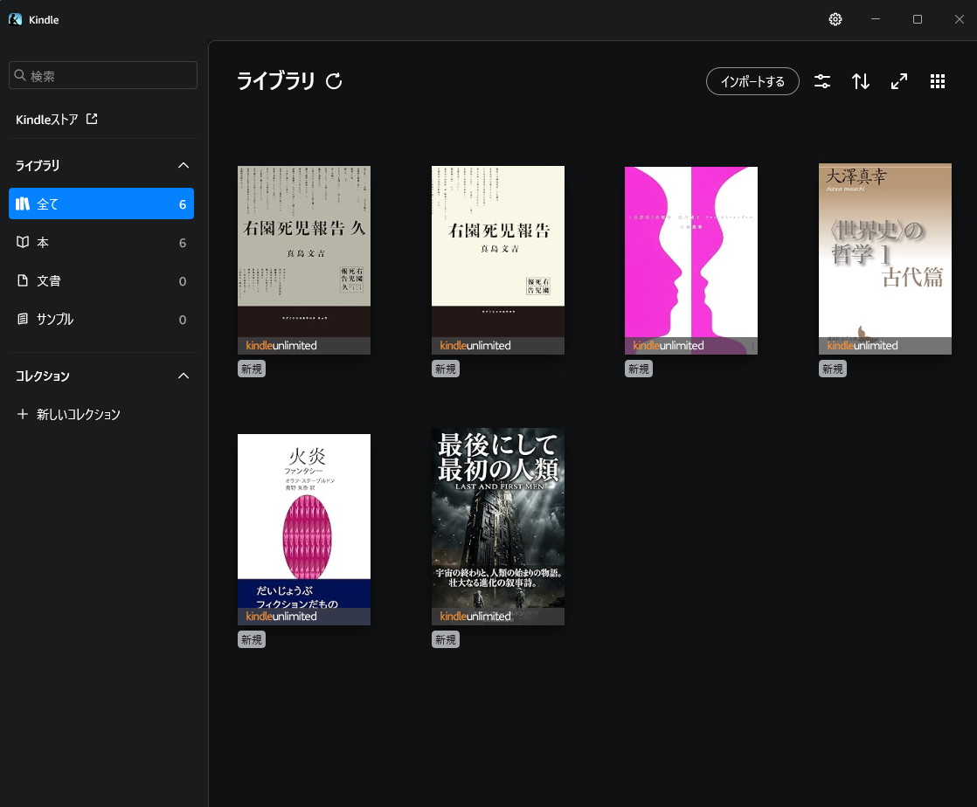Collapse the コレクション section chevron
977x807 pixels.
[x=184, y=376]
